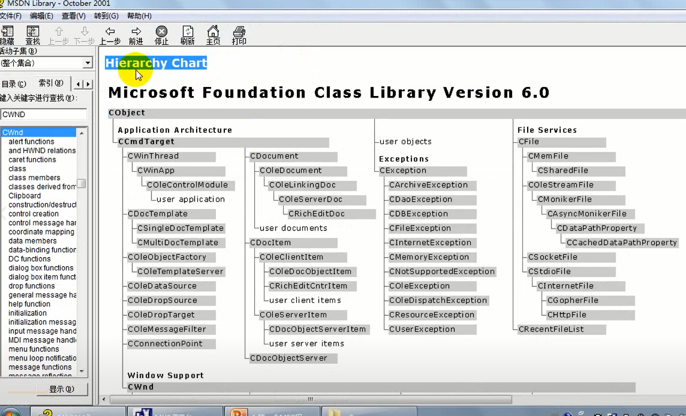Viewport: 686px width, 416px height.
Task: Open the CWnd link under Window Support
Action: click(141, 387)
